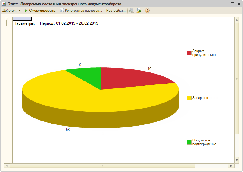Open help via question mark icon

(x=147, y=11)
